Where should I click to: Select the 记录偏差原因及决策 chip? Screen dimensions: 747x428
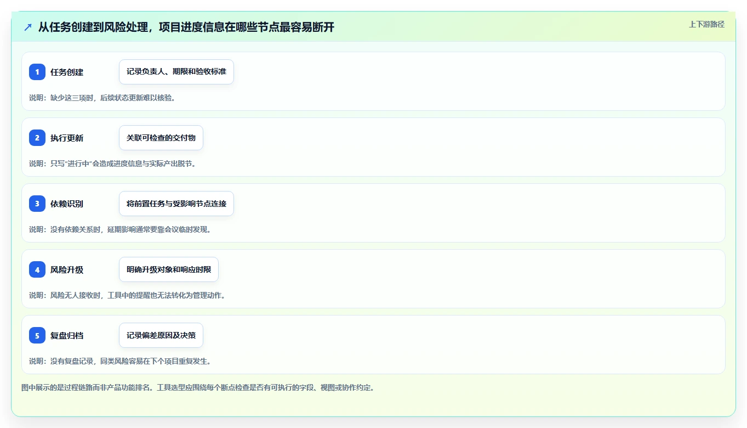161,335
